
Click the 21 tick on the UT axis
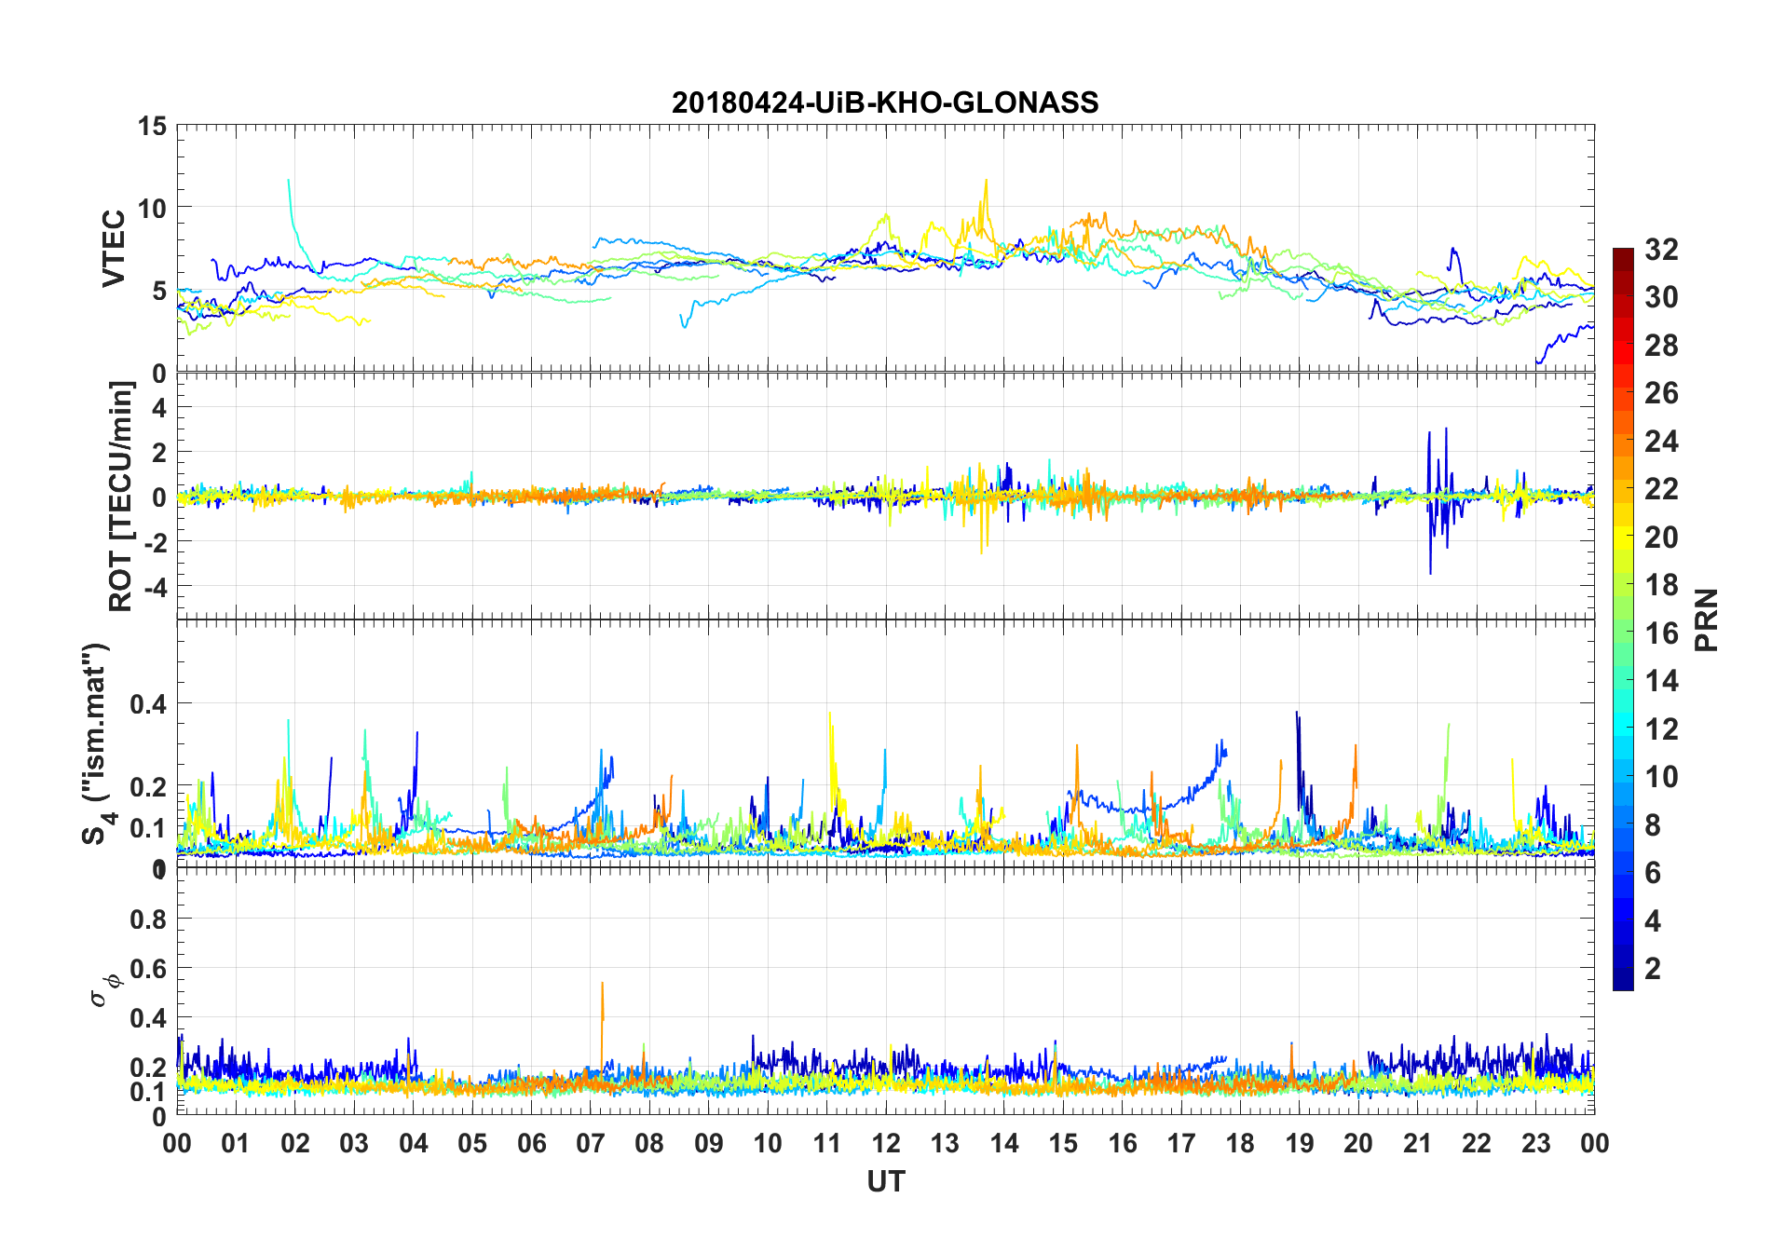click(1417, 1143)
